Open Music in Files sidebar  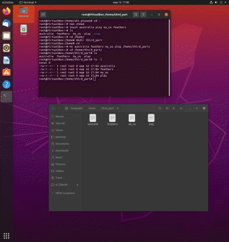tap(66, 157)
